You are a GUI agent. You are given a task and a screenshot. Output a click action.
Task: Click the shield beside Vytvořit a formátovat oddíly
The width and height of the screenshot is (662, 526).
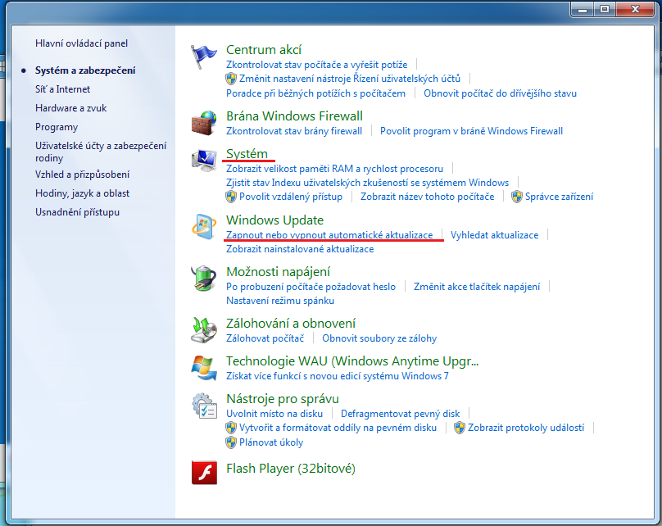231,428
